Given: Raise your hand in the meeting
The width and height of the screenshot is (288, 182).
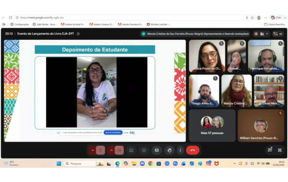Looking at the screenshot, I should (x=169, y=150).
